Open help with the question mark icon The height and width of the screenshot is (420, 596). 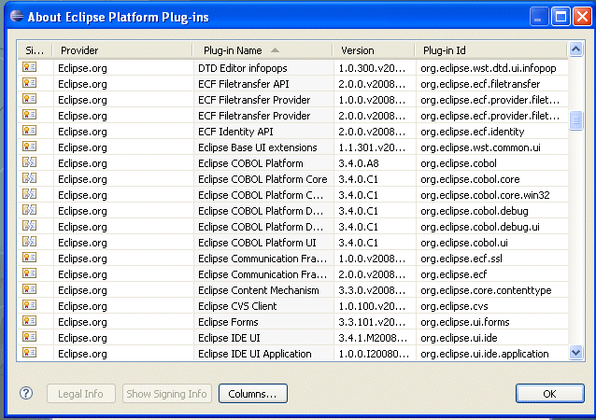click(26, 393)
